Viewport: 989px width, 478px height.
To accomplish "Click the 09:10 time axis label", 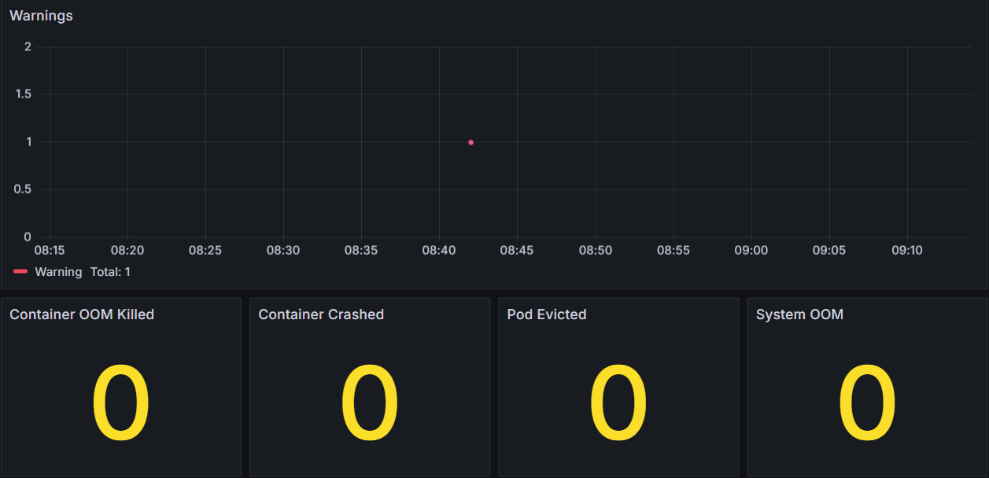I will click(907, 251).
